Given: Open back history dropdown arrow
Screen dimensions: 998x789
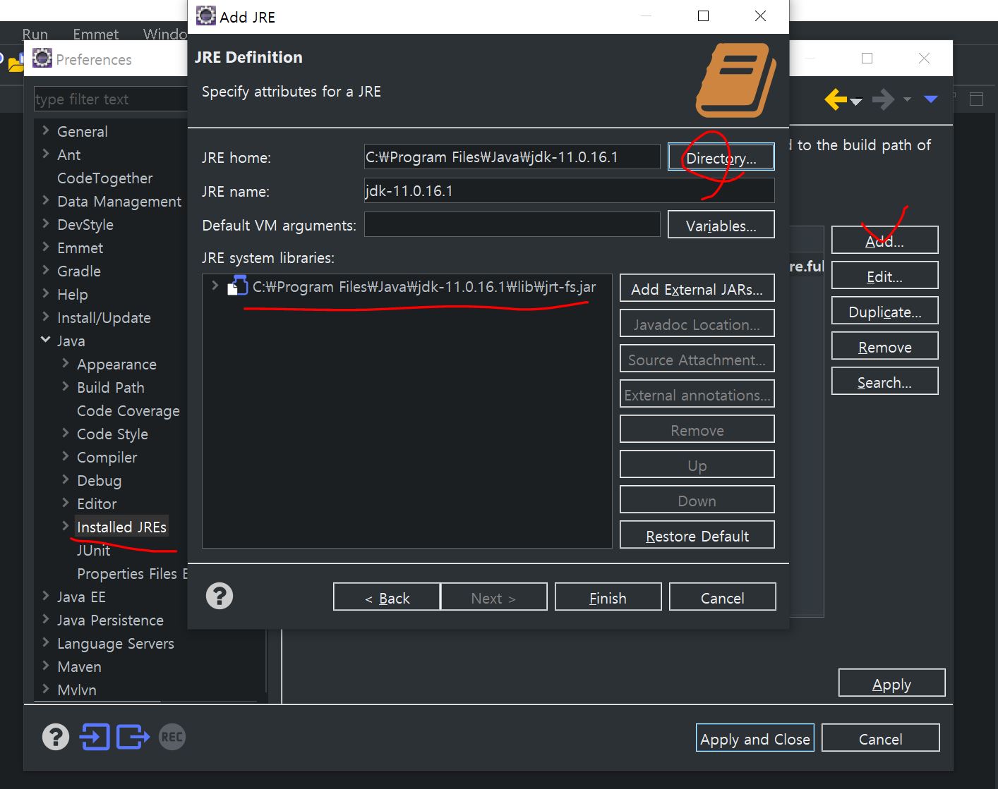Looking at the screenshot, I should click(x=856, y=102).
